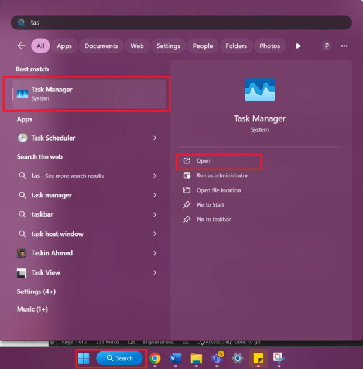Click the search icon beside 'taskbar' suggestion
Viewport: 363px width, 369px height.
(22, 214)
